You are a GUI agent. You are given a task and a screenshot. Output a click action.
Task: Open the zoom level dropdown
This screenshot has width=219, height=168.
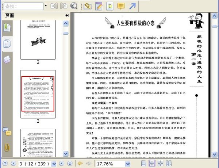[x=127, y=164]
